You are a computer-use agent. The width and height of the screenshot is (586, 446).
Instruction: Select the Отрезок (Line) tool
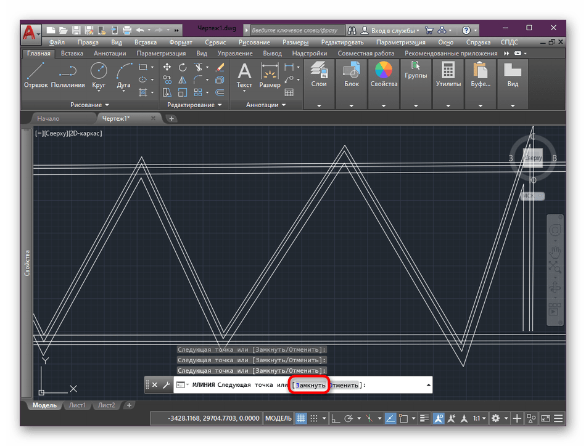[x=36, y=73]
